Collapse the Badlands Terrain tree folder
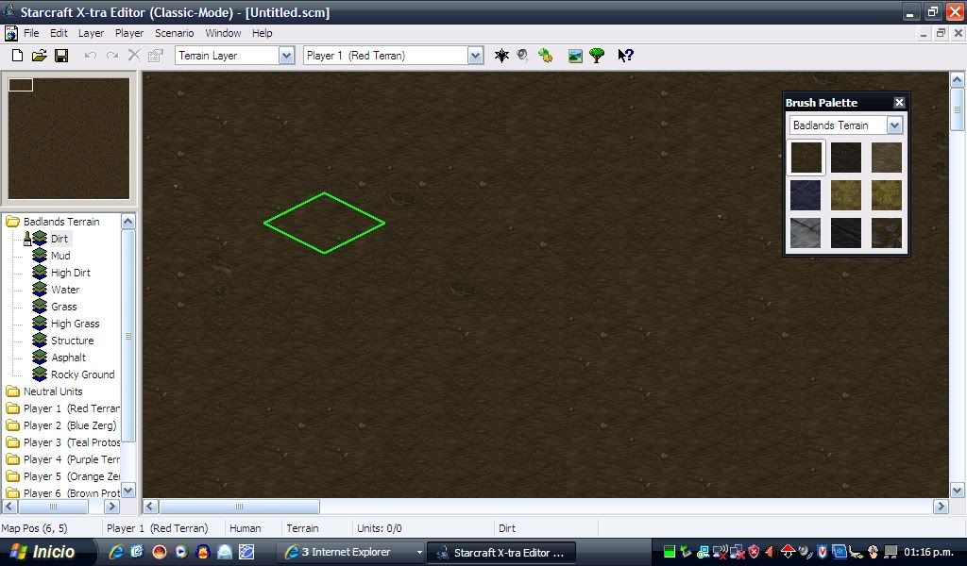Image resolution: width=967 pixels, height=566 pixels. (13, 221)
